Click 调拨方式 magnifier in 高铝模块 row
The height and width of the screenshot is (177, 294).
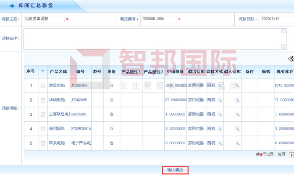[220, 129]
